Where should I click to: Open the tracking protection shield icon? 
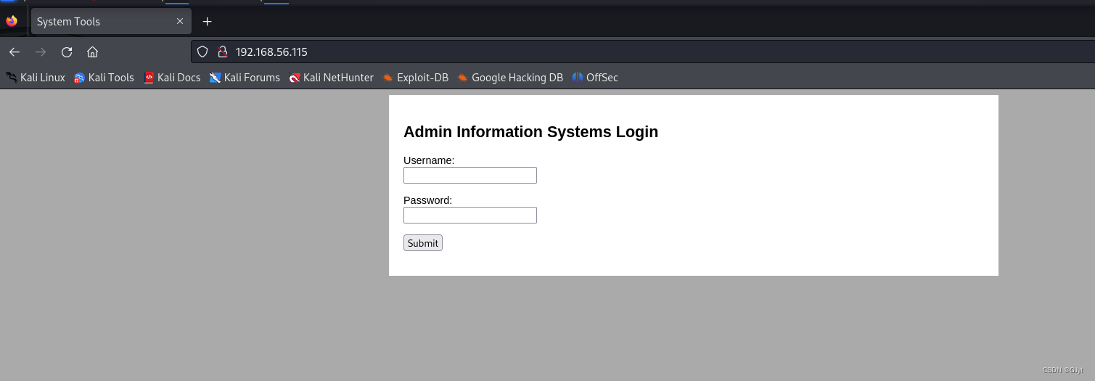pos(202,52)
